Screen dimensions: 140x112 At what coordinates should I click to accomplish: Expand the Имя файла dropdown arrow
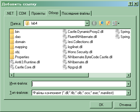pos(128,84)
